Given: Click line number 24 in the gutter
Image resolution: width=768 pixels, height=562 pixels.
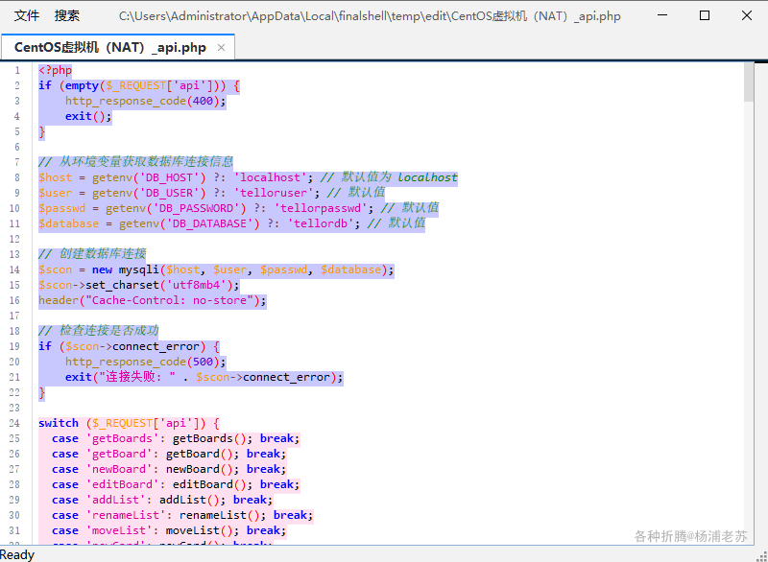Looking at the screenshot, I should (14, 423).
